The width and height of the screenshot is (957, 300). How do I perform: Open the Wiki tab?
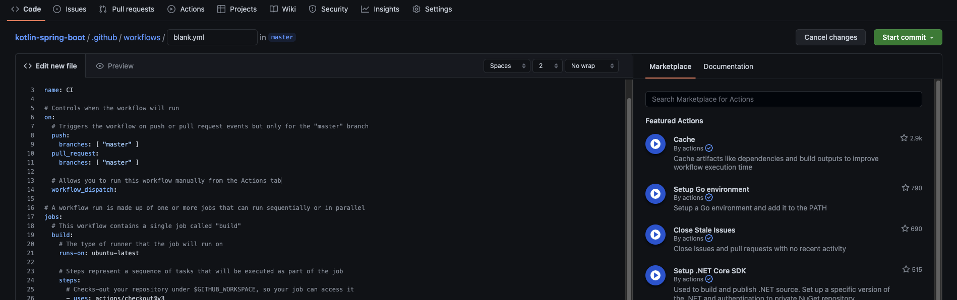click(x=283, y=9)
